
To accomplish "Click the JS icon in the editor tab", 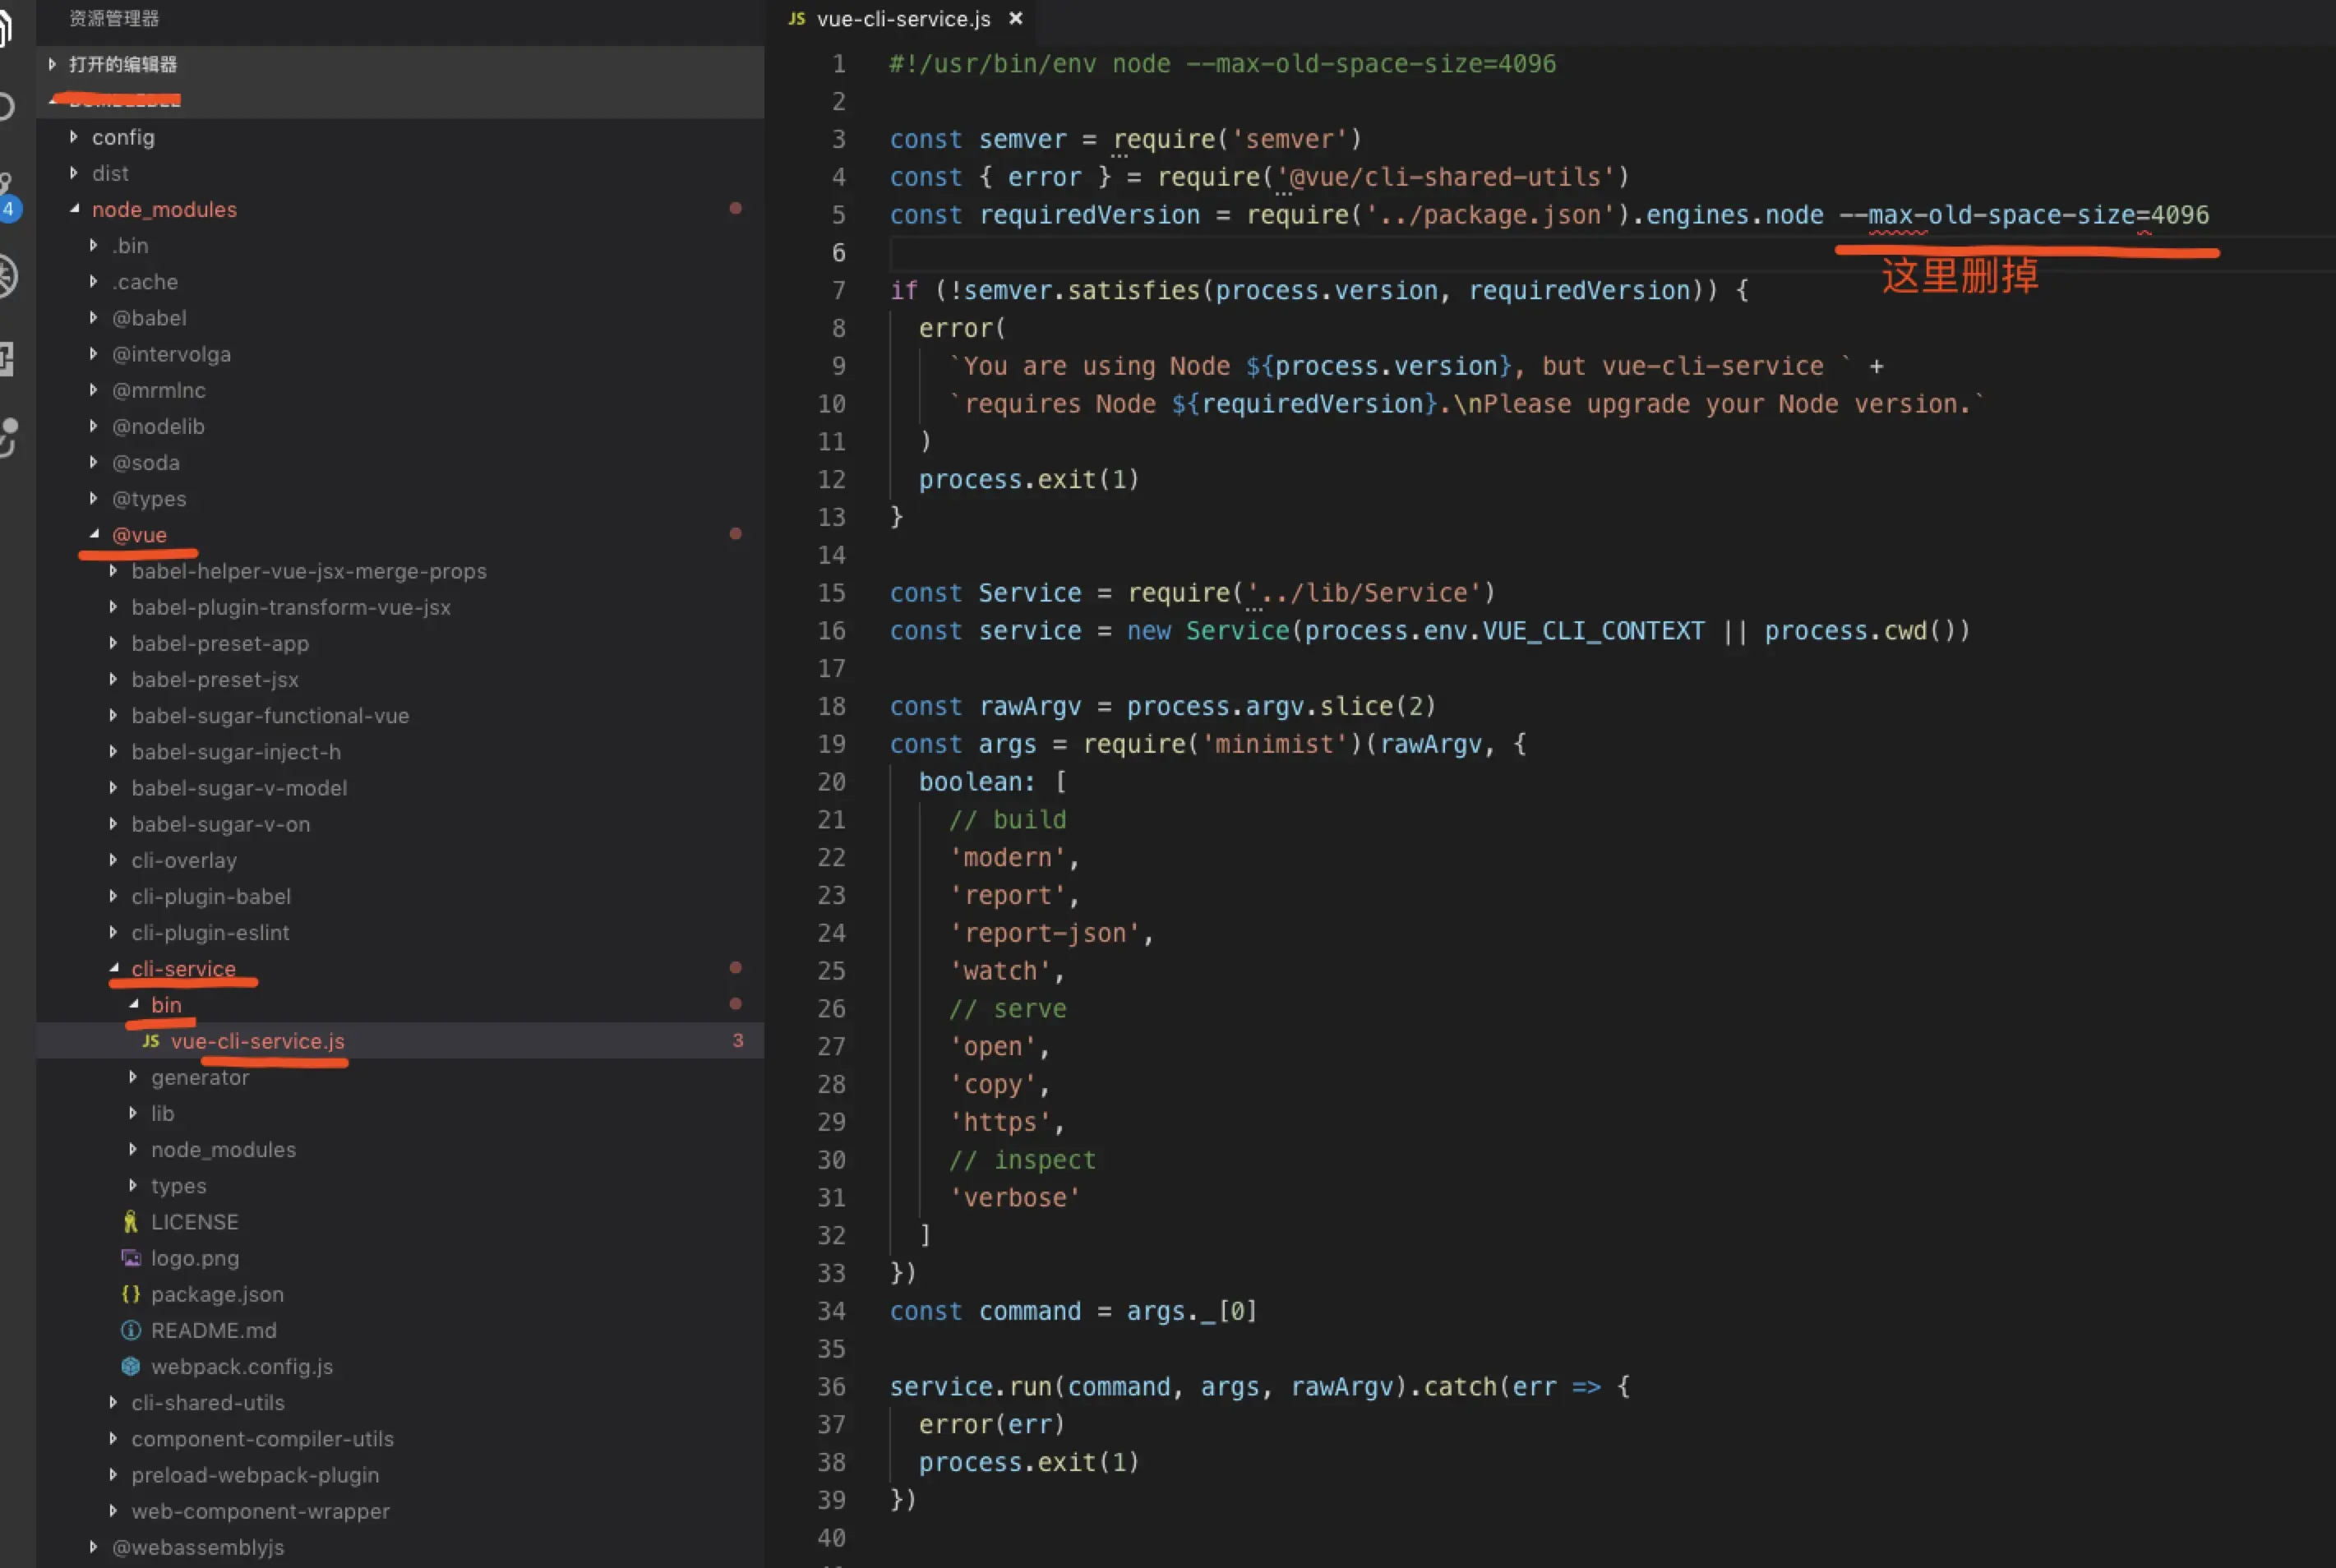I will pos(797,18).
